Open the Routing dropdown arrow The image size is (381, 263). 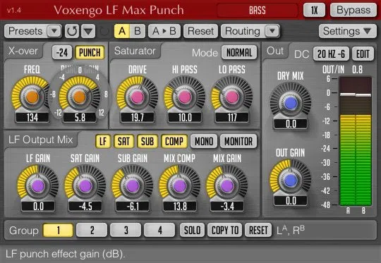coord(272,31)
